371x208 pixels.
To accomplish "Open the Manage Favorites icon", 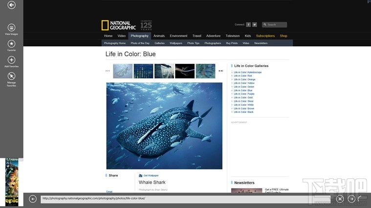I will [11, 76].
